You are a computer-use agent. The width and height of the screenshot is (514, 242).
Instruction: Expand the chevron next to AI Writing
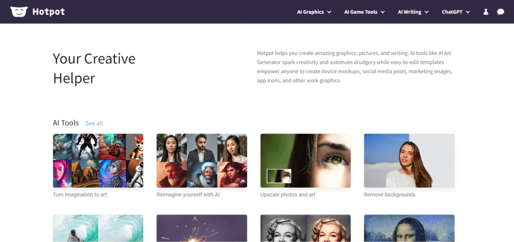(x=427, y=12)
